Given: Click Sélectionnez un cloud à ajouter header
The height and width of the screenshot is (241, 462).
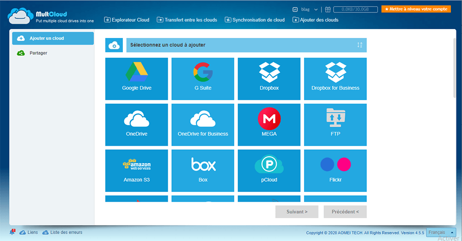Looking at the screenshot, I should pos(246,45).
